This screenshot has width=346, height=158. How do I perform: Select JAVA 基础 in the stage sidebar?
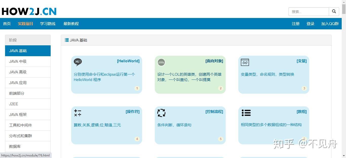coord(28,51)
